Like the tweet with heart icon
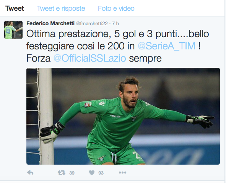Viewport: 226px width, 183px height. [x=92, y=173]
